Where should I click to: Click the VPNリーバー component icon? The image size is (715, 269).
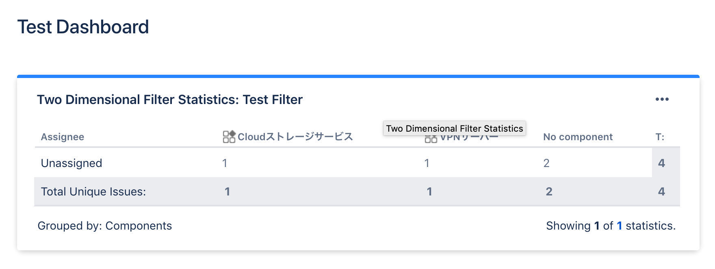(x=430, y=139)
